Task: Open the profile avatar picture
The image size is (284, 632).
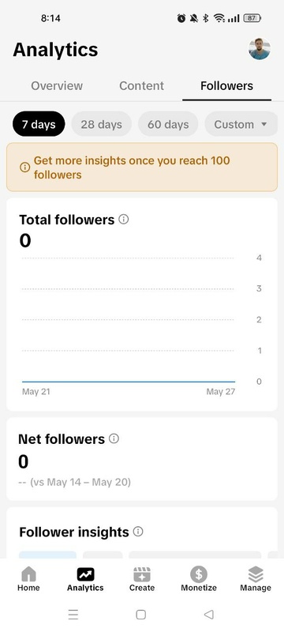Action: [260, 49]
